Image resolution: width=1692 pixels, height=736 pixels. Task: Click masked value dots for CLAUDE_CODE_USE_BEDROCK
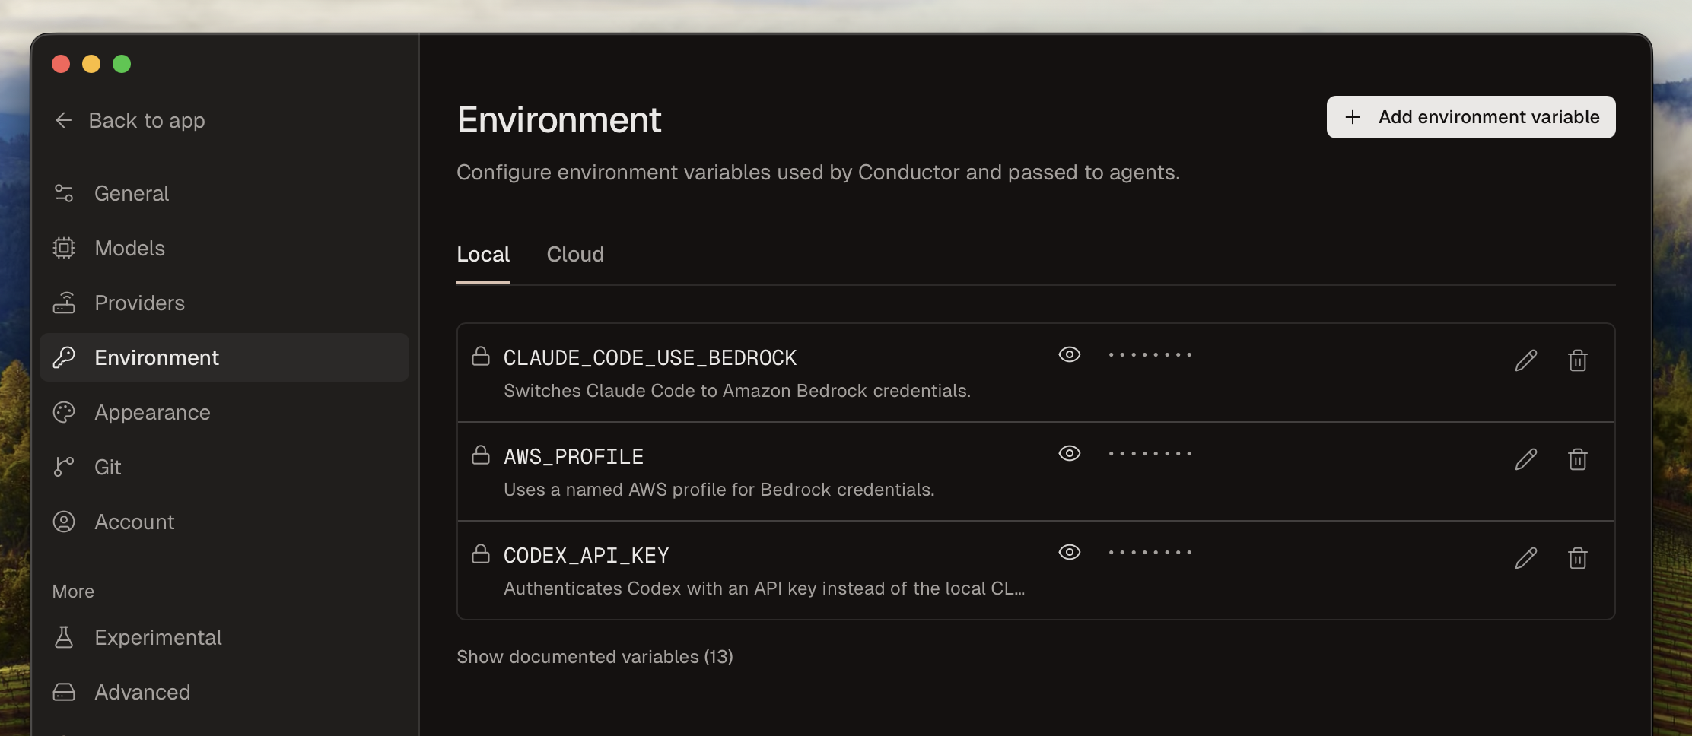pyautogui.click(x=1150, y=354)
